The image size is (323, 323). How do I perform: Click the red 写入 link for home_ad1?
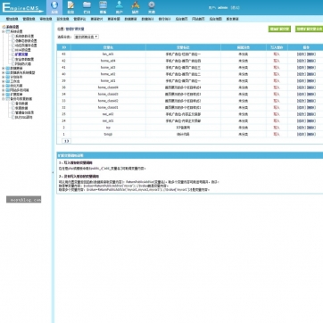click(277, 81)
